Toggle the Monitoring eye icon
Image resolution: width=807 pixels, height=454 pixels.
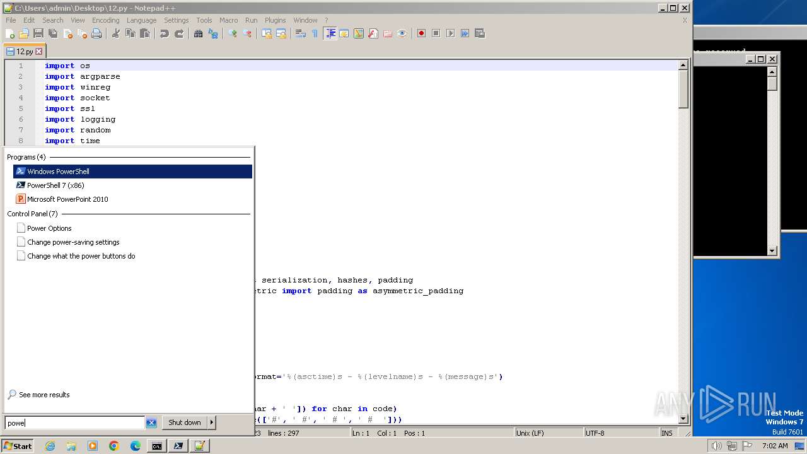[x=402, y=33]
